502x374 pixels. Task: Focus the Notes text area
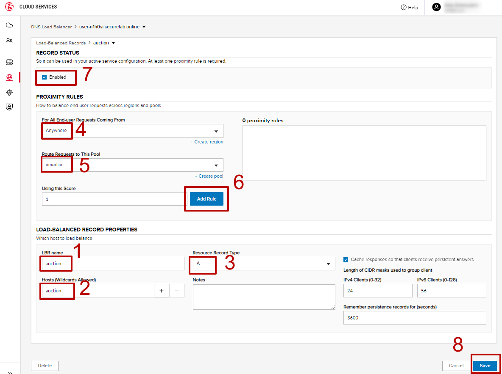[264, 297]
